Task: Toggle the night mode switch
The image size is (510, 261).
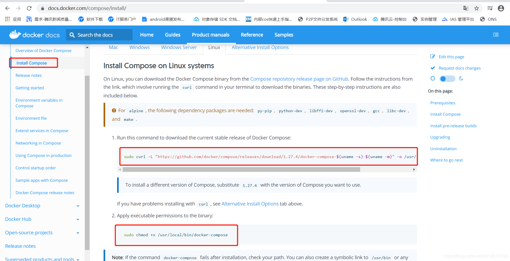Action: 447,79
